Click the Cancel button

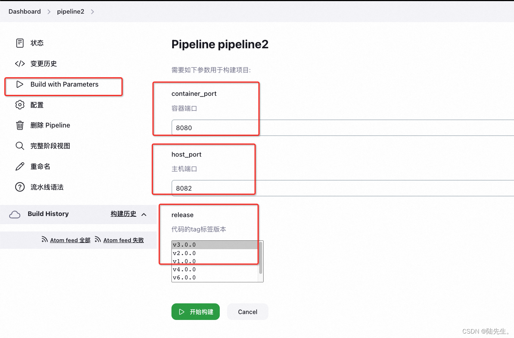coord(248,312)
